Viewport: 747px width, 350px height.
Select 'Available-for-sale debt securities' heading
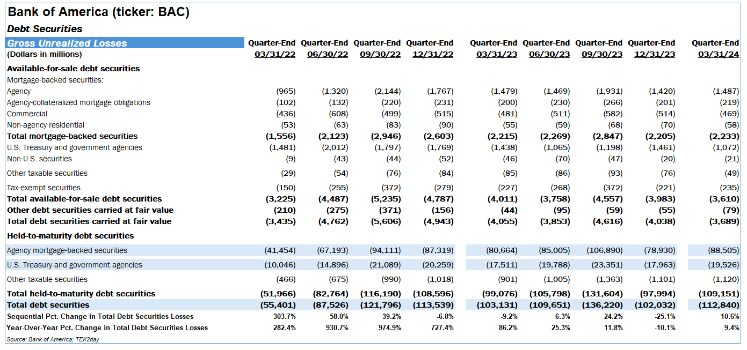pyautogui.click(x=73, y=69)
